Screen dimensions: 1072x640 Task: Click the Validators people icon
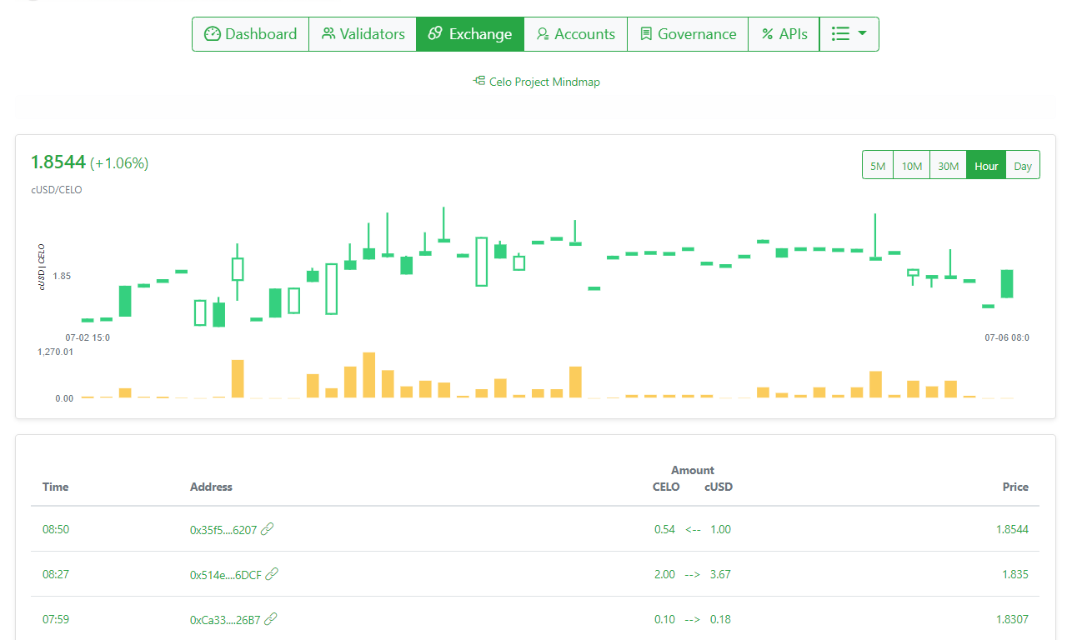(x=328, y=34)
